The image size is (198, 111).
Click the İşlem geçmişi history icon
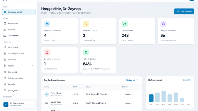coord(5,90)
